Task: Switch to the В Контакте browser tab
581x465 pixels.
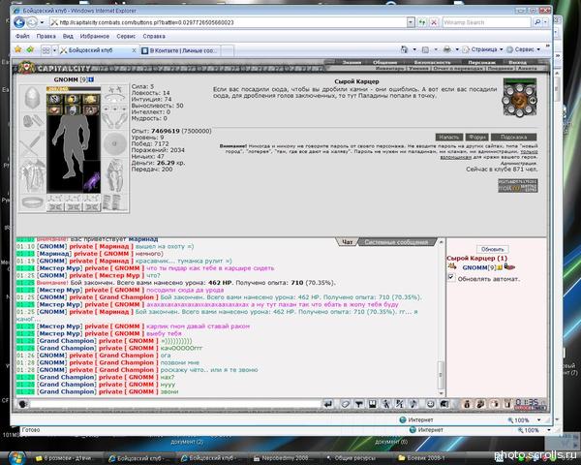Action: tap(180, 50)
